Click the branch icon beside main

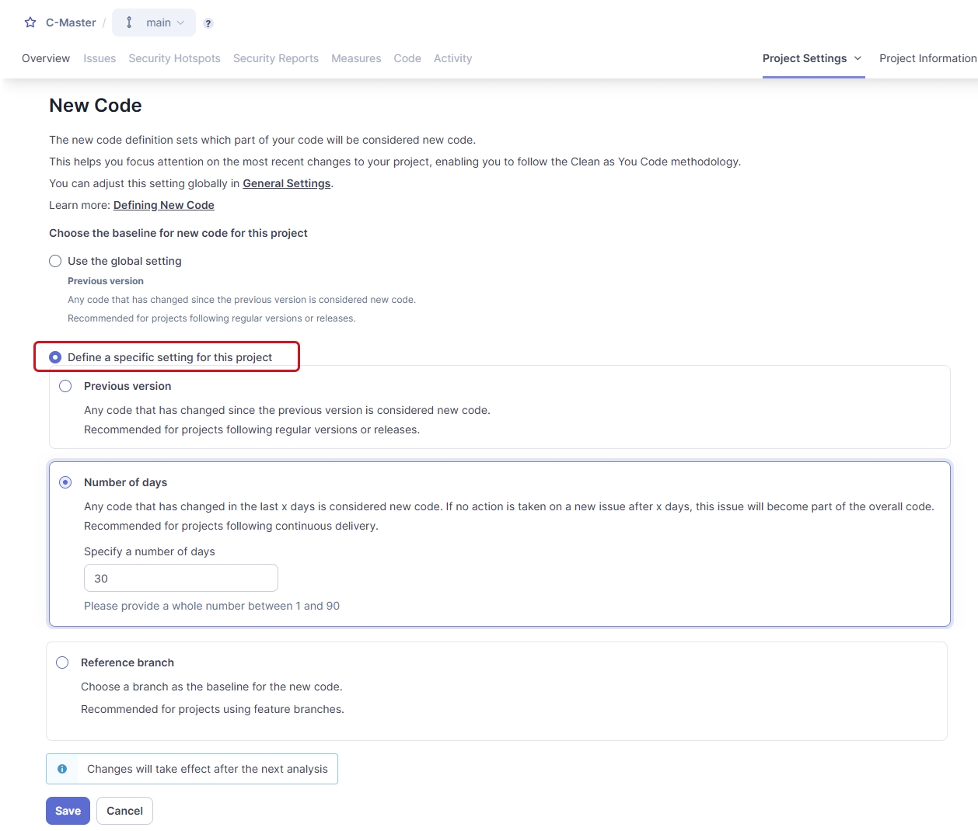click(x=130, y=23)
